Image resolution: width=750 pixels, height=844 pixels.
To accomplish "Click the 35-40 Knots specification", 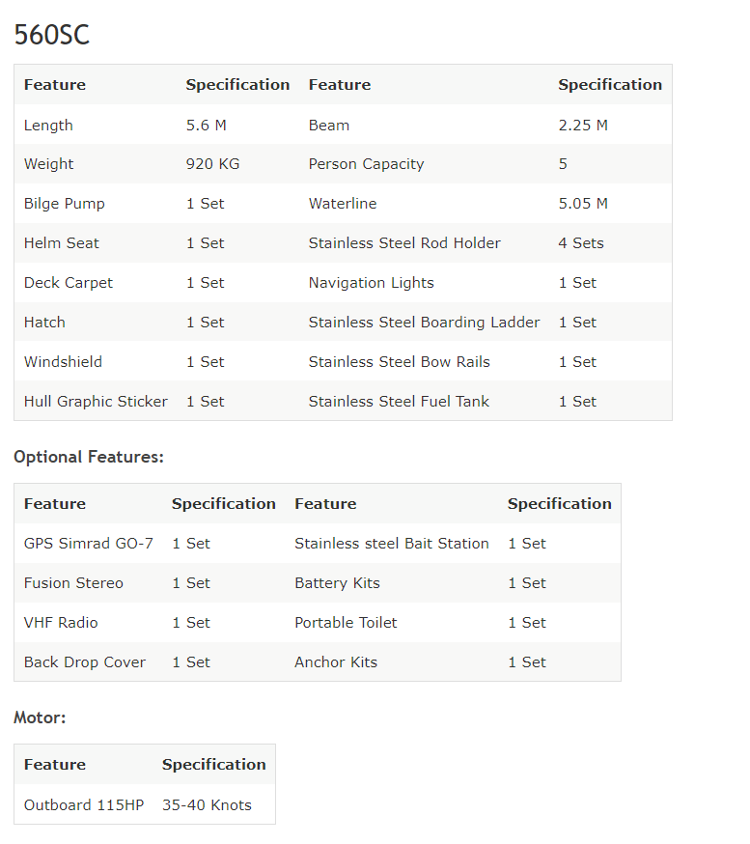I will pos(207,805).
